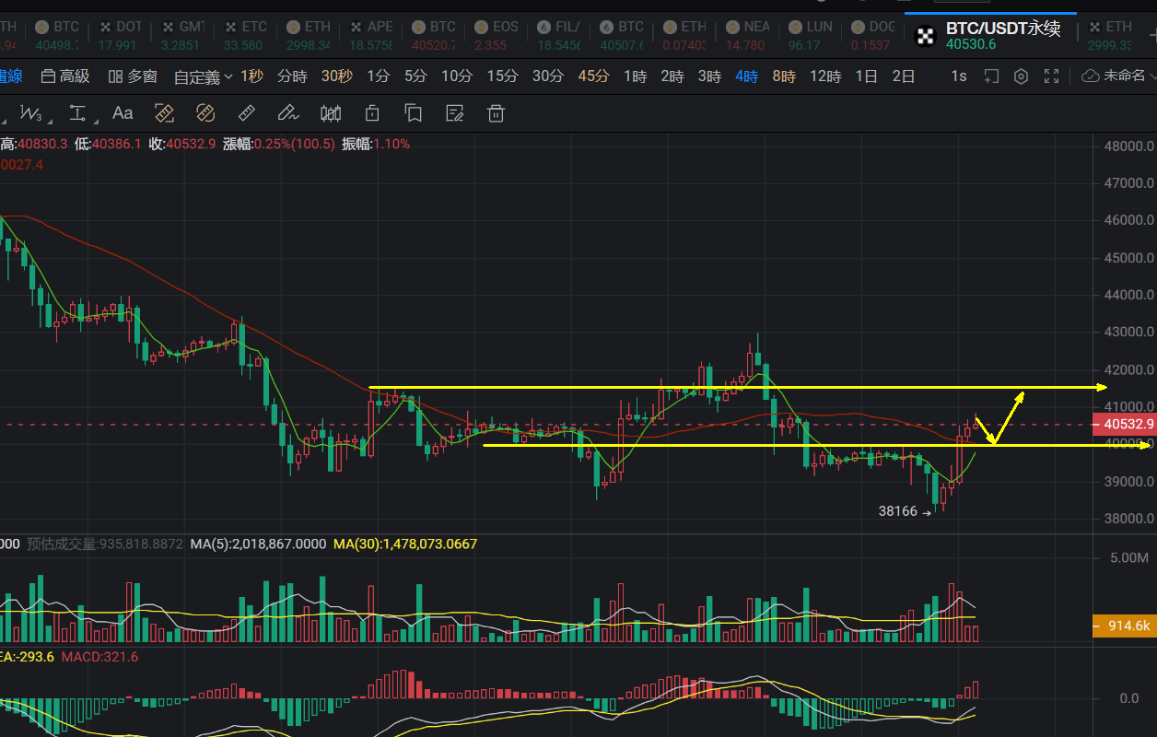Toggle the 高級 advanced view
The width and height of the screenshot is (1157, 737).
point(65,76)
